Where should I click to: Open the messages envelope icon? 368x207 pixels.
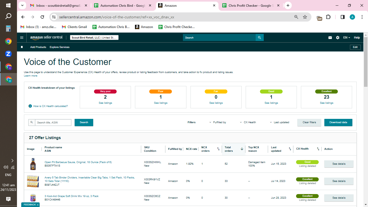point(330,38)
